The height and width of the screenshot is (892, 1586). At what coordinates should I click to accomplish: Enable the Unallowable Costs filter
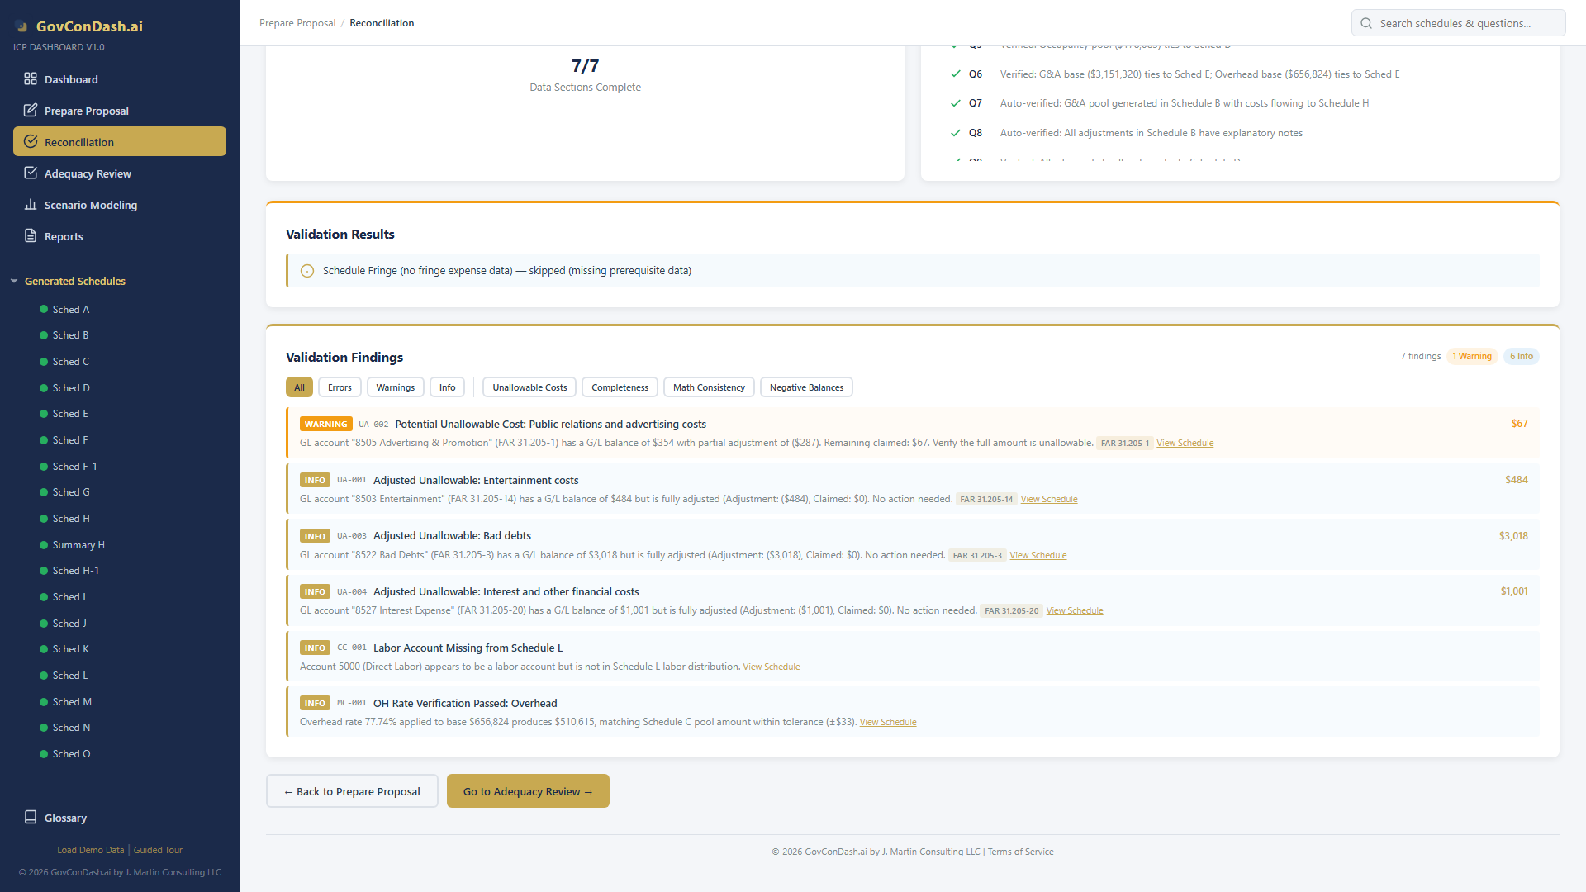[x=529, y=387]
